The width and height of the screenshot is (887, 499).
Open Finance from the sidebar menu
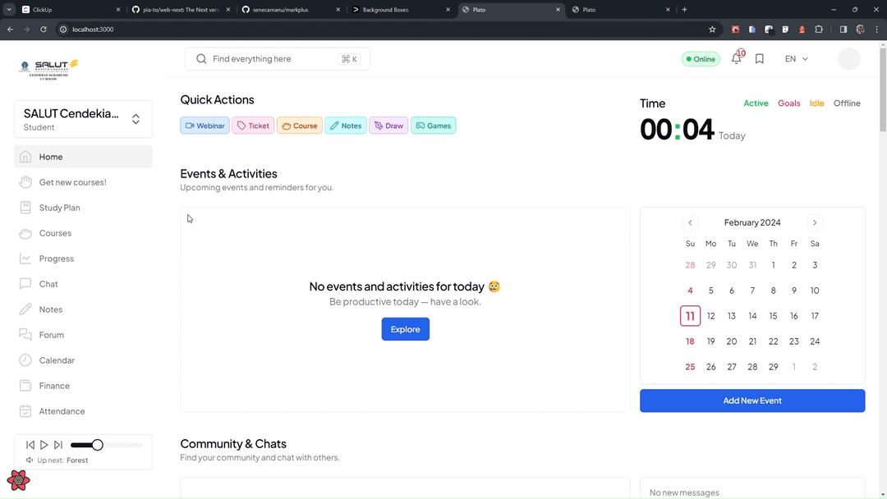(x=54, y=386)
